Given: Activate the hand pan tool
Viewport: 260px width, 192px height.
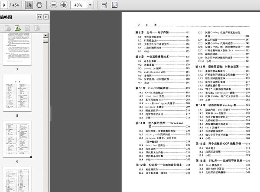Looking at the screenshot, I should [x=39, y=5].
